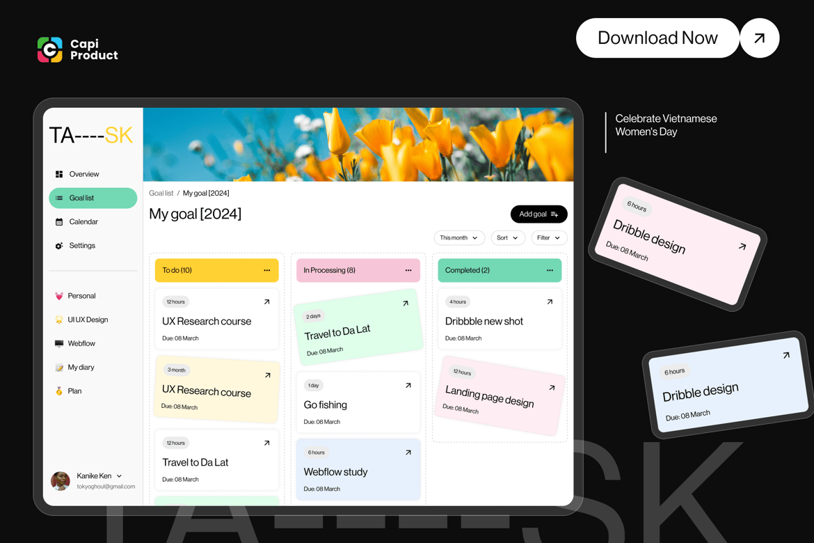
Task: Click the monitor icon next to Webflow
Action: click(59, 343)
